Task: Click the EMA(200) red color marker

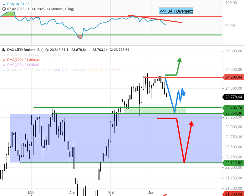Action: pos(4,60)
